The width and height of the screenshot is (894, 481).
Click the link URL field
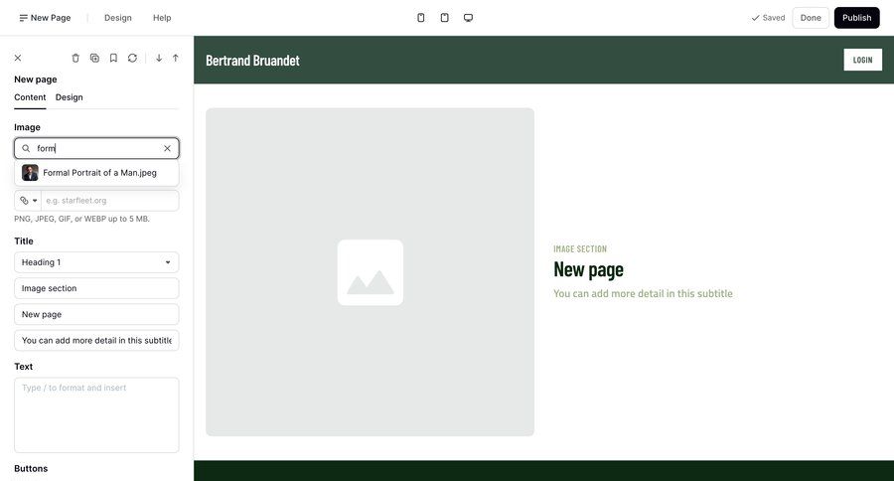click(109, 201)
